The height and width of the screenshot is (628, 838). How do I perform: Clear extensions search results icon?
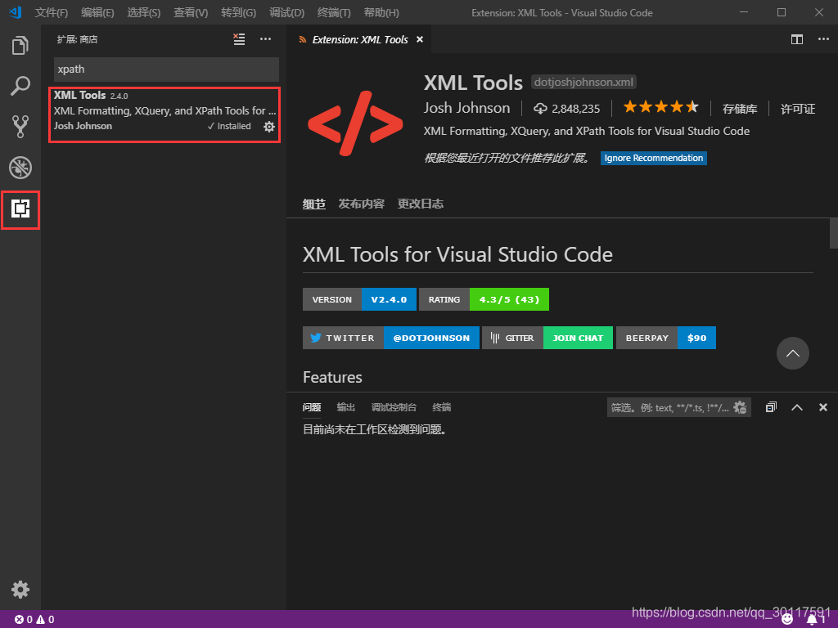tap(239, 39)
